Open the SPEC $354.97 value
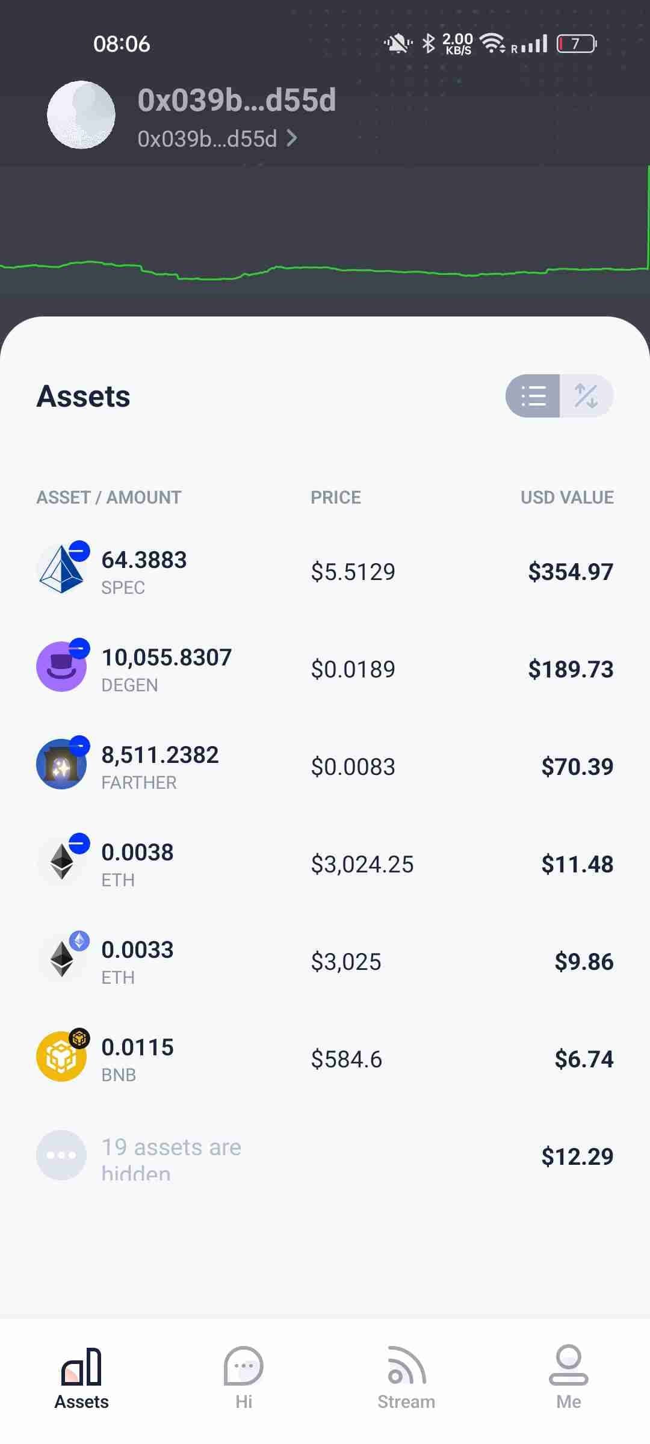 coord(571,572)
